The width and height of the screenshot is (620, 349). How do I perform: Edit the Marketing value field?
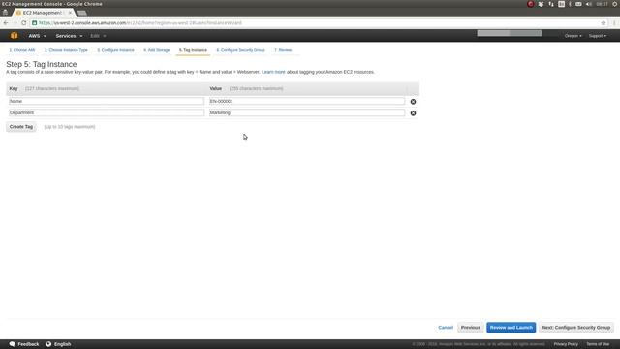307,112
